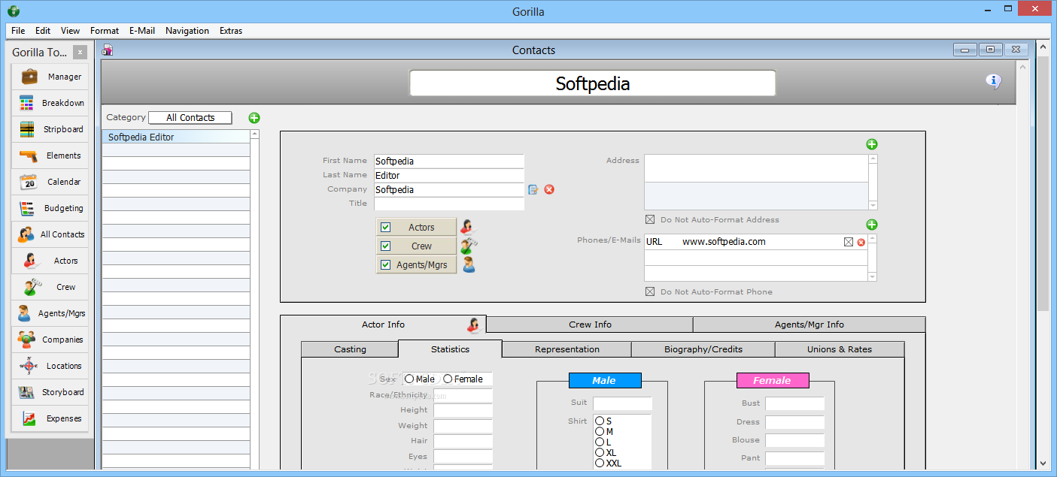The image size is (1057, 477).
Task: Open the Expenses module
Action: pos(50,418)
